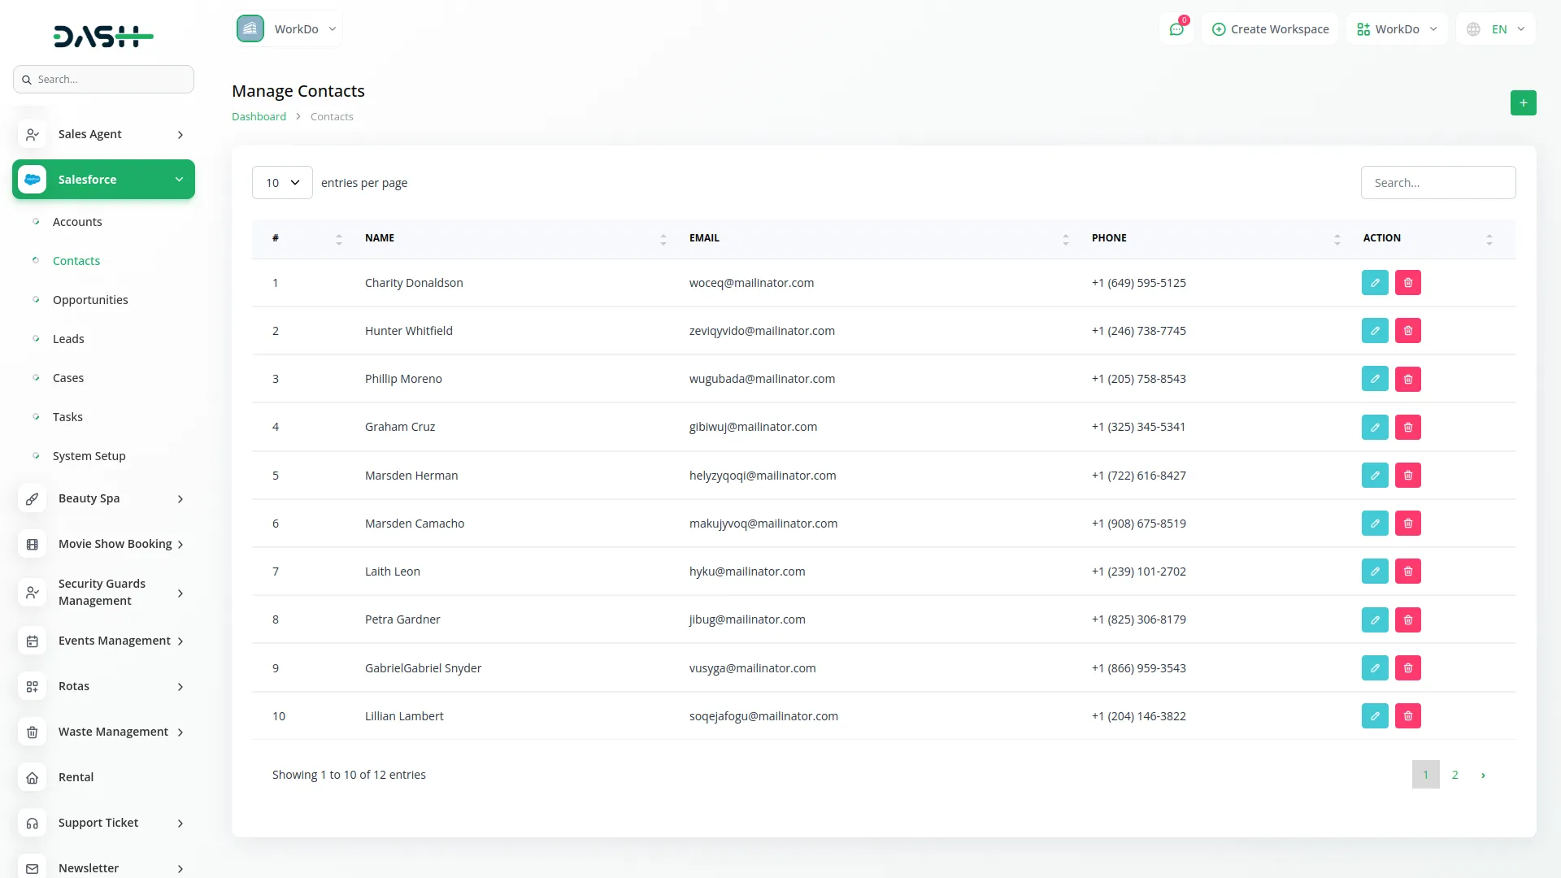
Task: Click the globe language icon
Action: tap(1473, 28)
